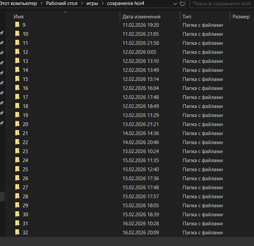Select the folder icon for folder 28

[18, 196]
